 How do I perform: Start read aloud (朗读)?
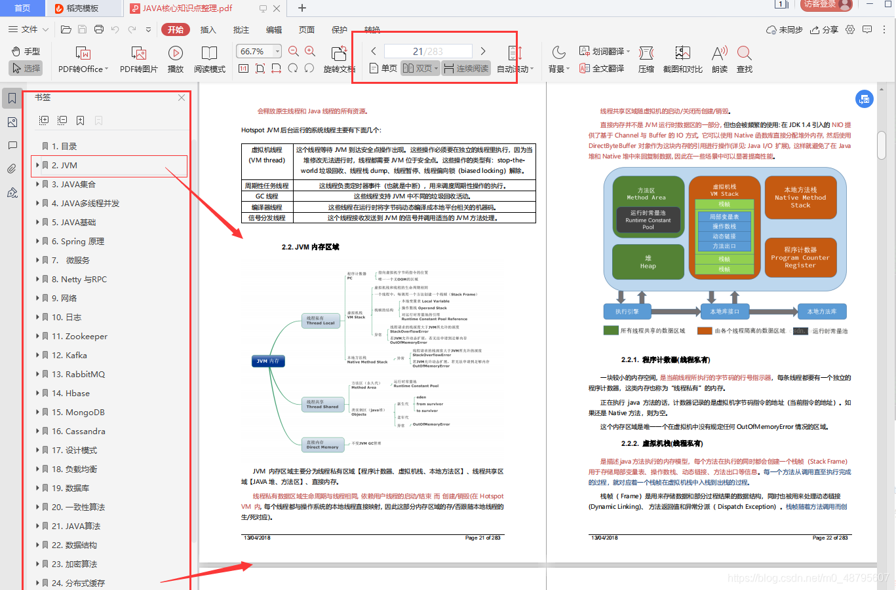[720, 60]
